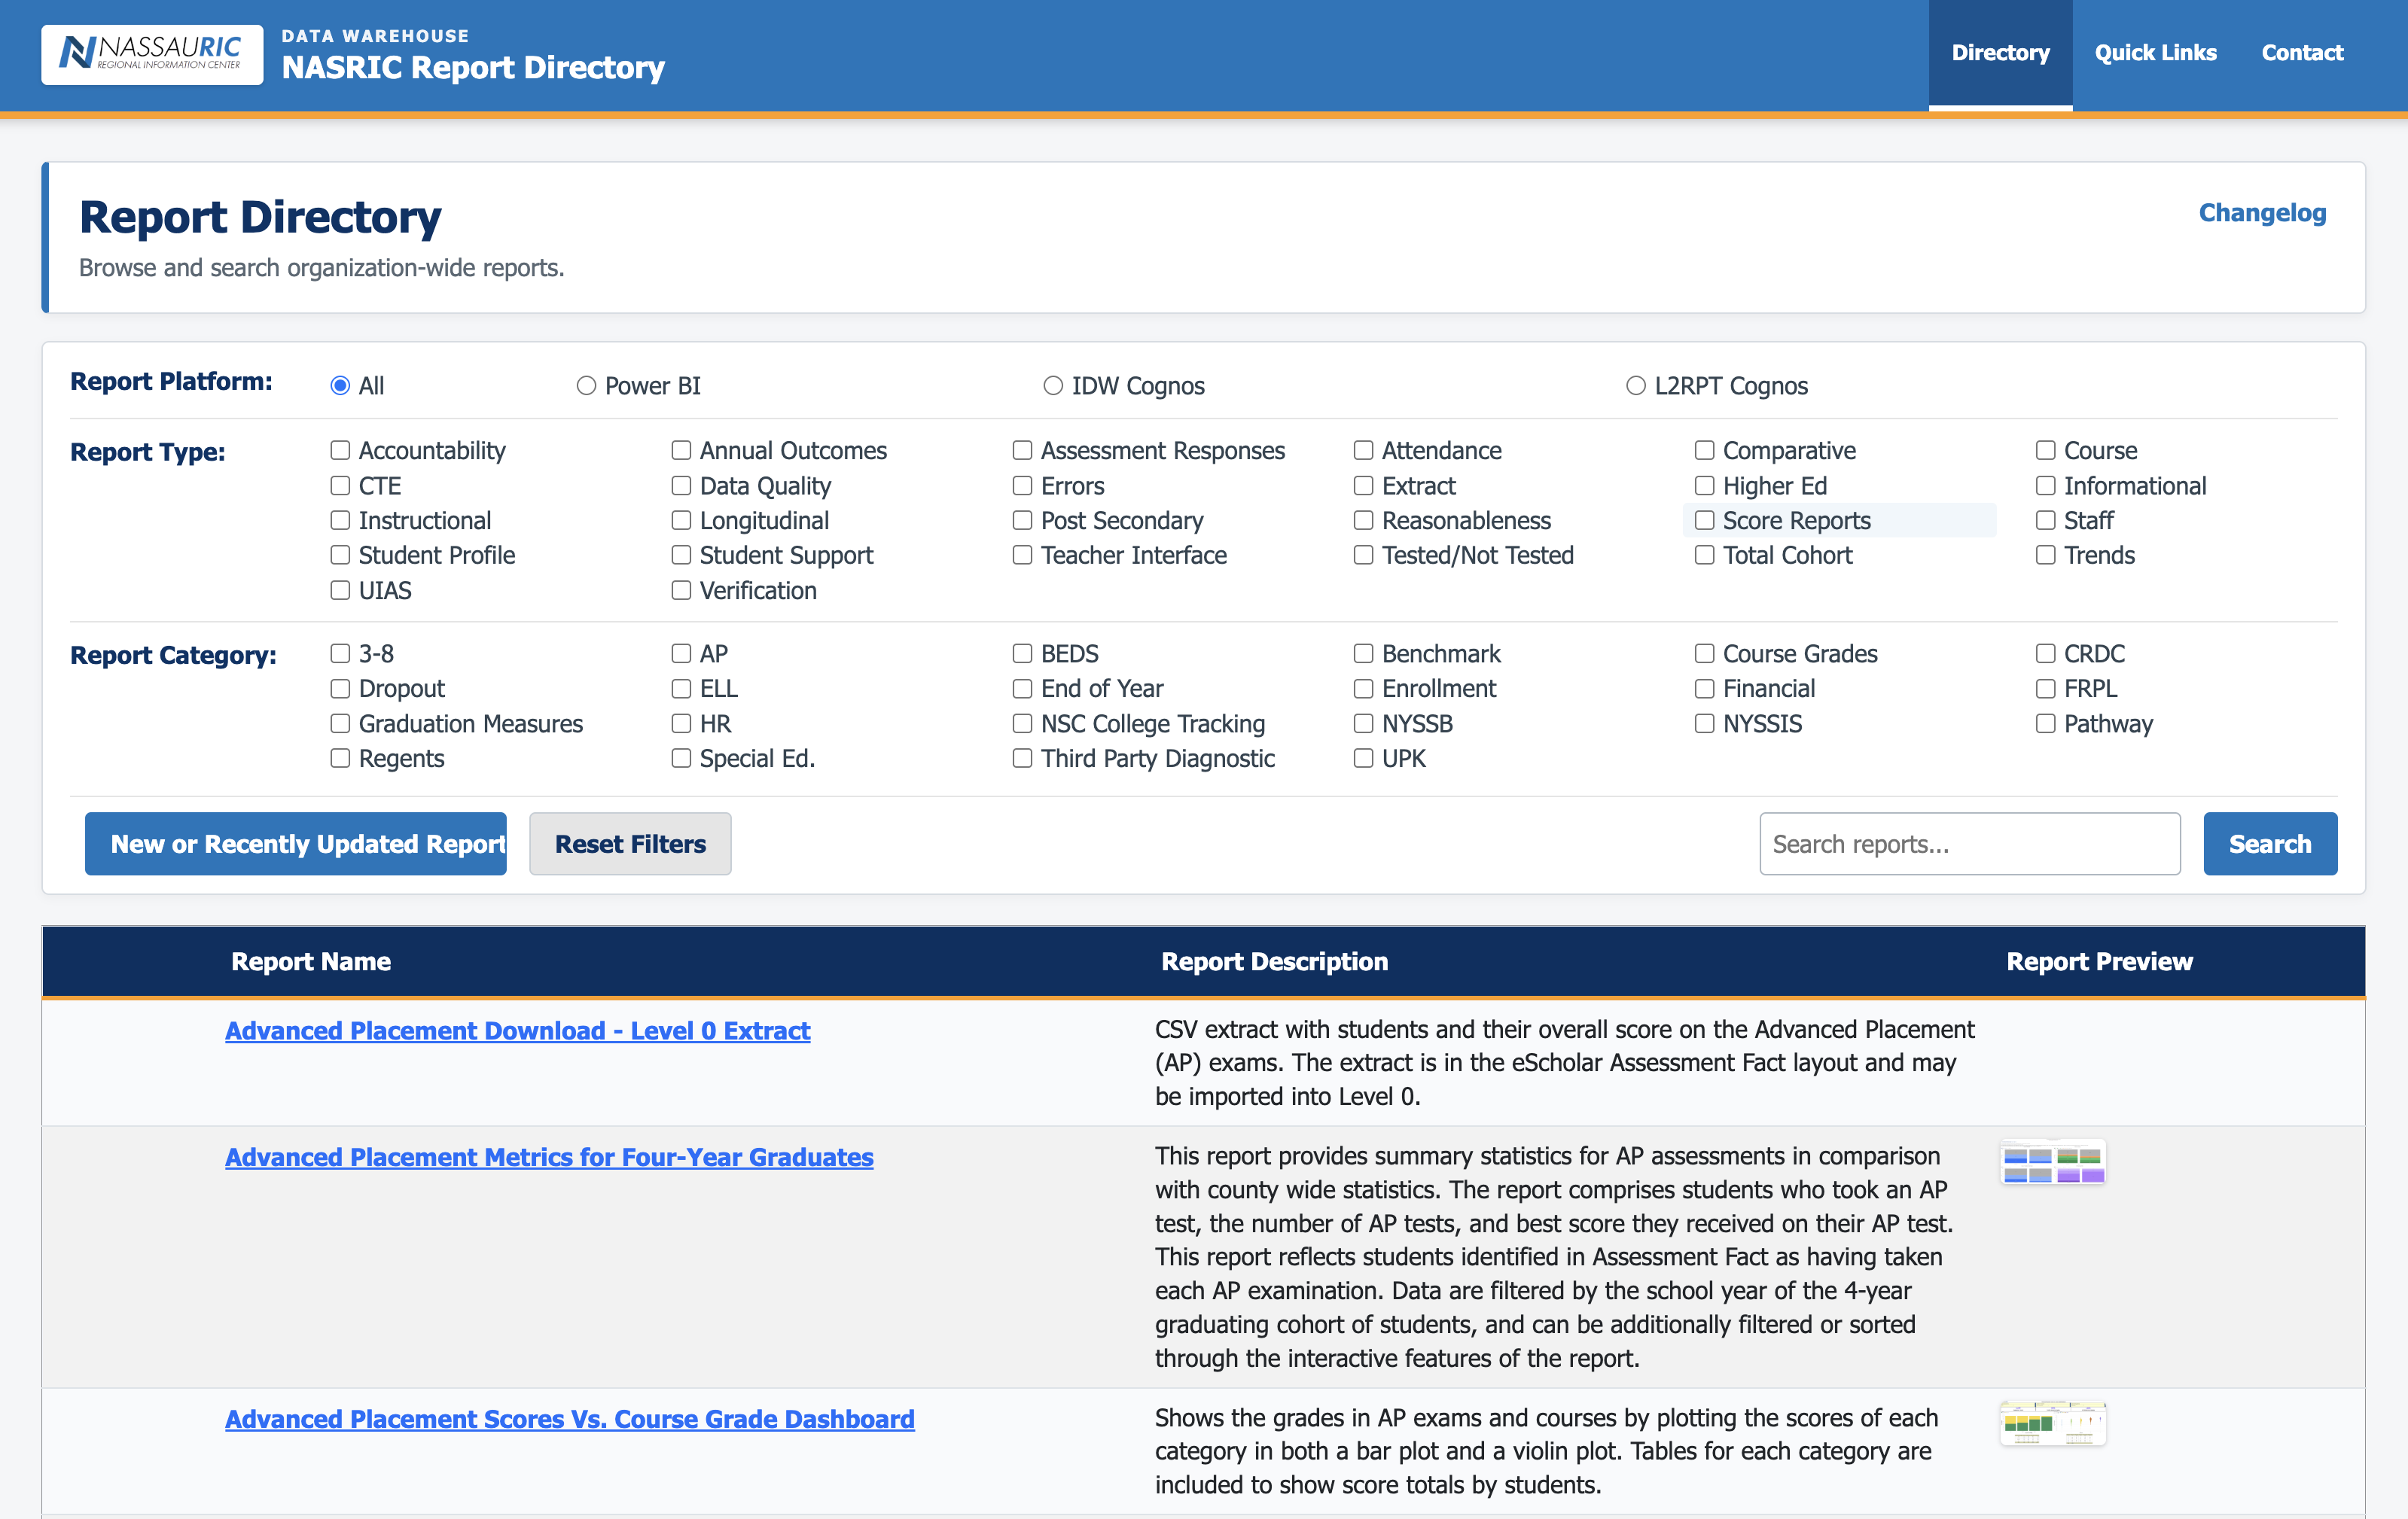The width and height of the screenshot is (2408, 1519).
Task: Check the Tested/Not Tested checkbox
Action: pyautogui.click(x=1363, y=555)
